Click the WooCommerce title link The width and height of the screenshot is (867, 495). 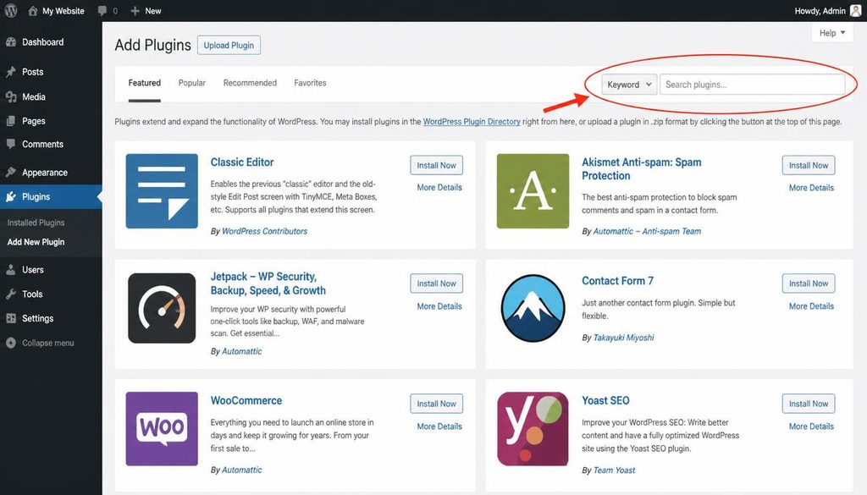[246, 400]
